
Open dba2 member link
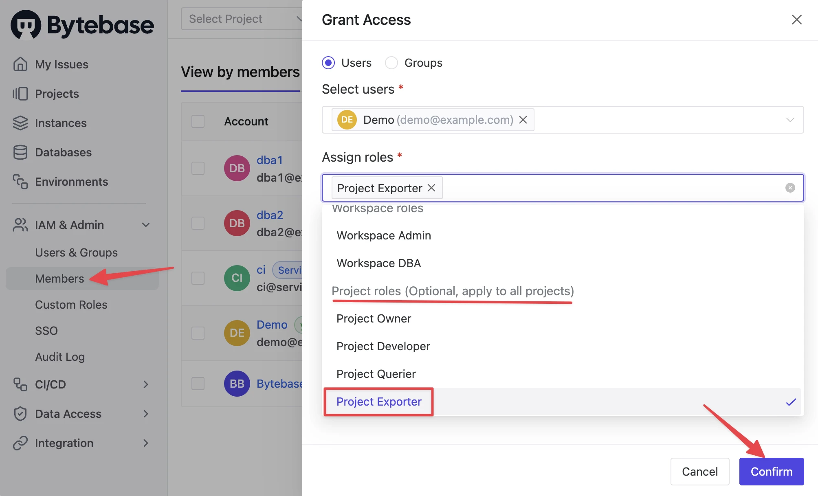pos(270,215)
